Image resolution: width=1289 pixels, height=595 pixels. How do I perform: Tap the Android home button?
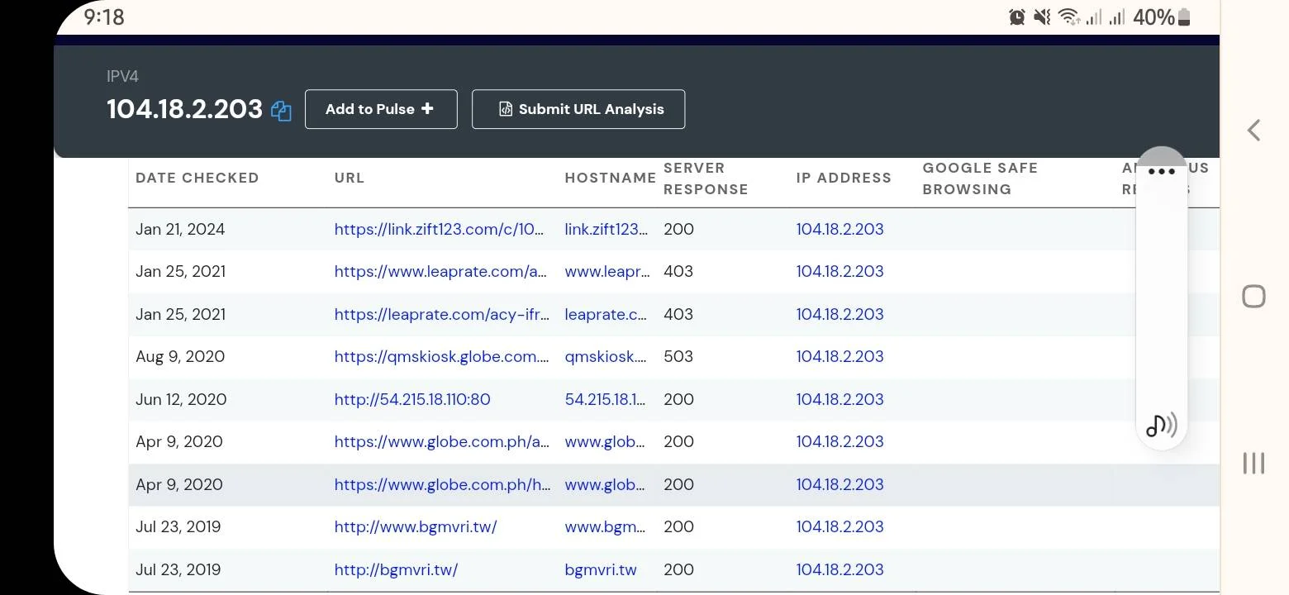click(1253, 296)
